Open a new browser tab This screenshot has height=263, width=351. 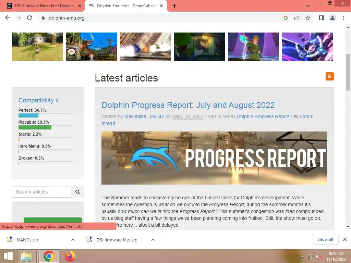[174, 6]
